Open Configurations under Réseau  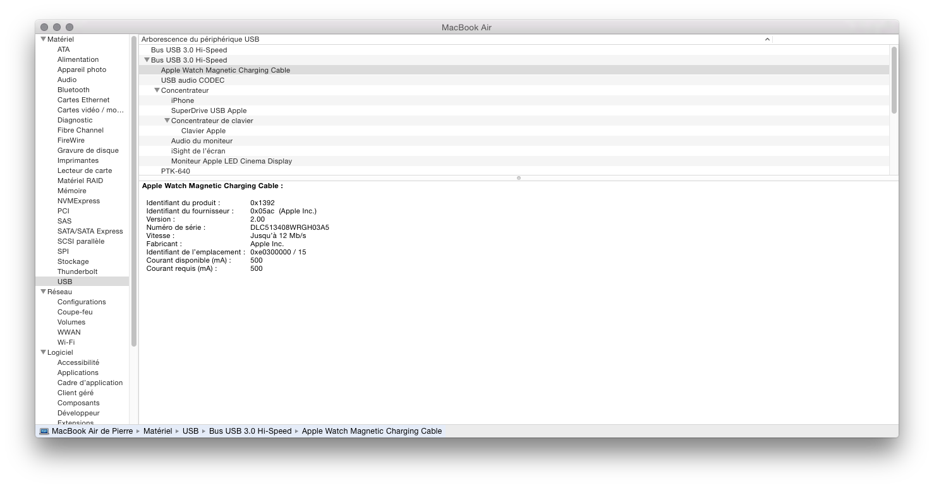[x=82, y=302]
